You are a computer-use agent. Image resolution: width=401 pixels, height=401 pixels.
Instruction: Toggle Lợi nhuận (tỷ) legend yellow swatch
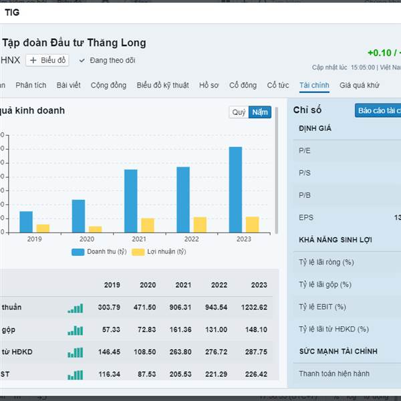click(x=138, y=252)
